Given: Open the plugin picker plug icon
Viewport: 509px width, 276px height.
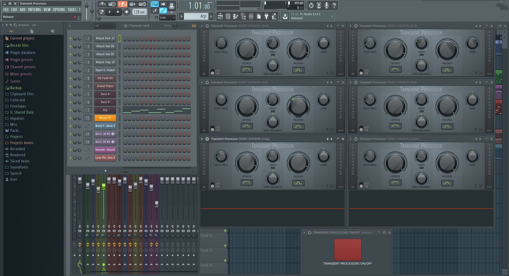Looking at the screenshot, I should pos(266,16).
